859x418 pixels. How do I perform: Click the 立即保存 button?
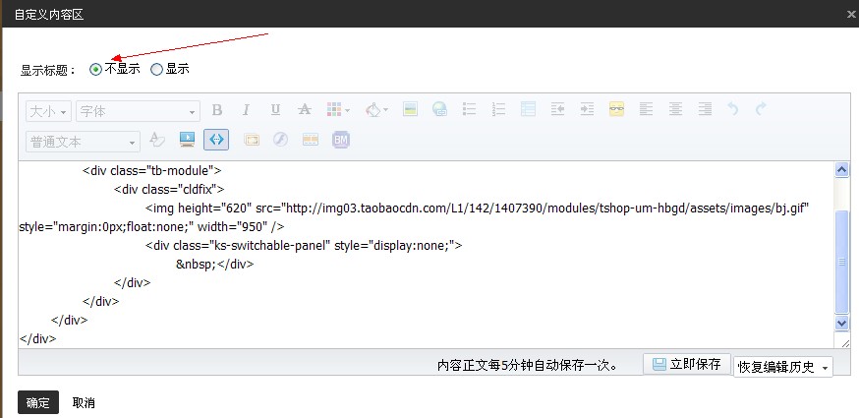[x=687, y=365]
